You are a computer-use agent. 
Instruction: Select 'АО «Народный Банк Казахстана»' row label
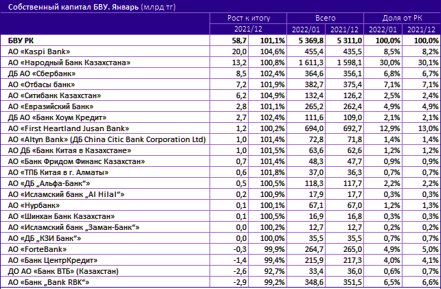click(x=69, y=62)
